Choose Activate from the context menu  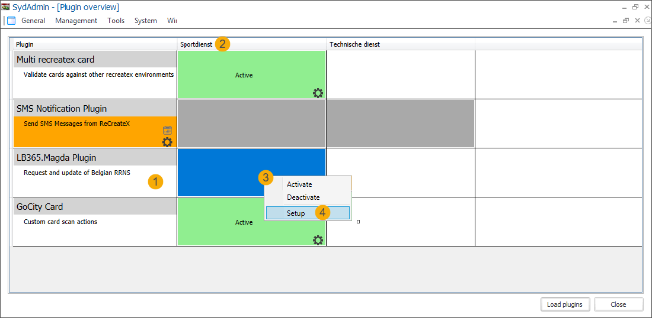click(x=299, y=184)
